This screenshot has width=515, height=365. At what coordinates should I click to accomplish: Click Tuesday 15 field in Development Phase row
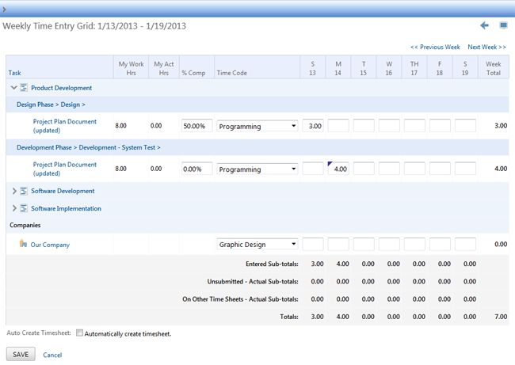364,169
